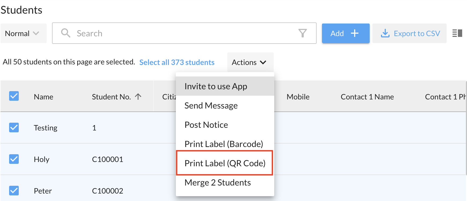Select Send Message from menu
This screenshot has height=201, width=467.
[211, 106]
